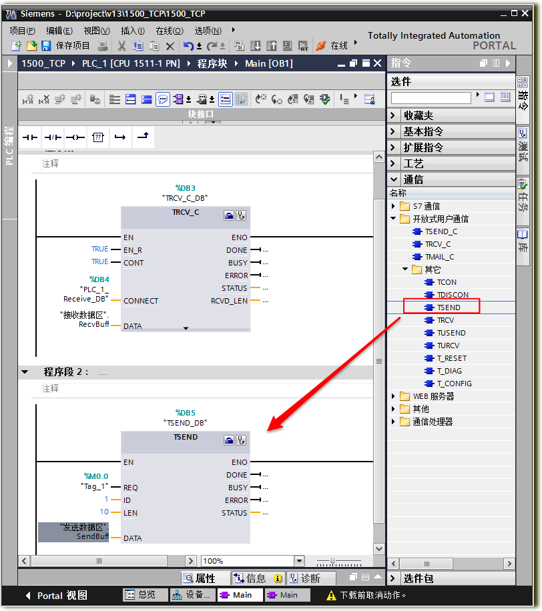Click the compile check icon in editor toolbar
542x611 pixels.
coord(325,99)
